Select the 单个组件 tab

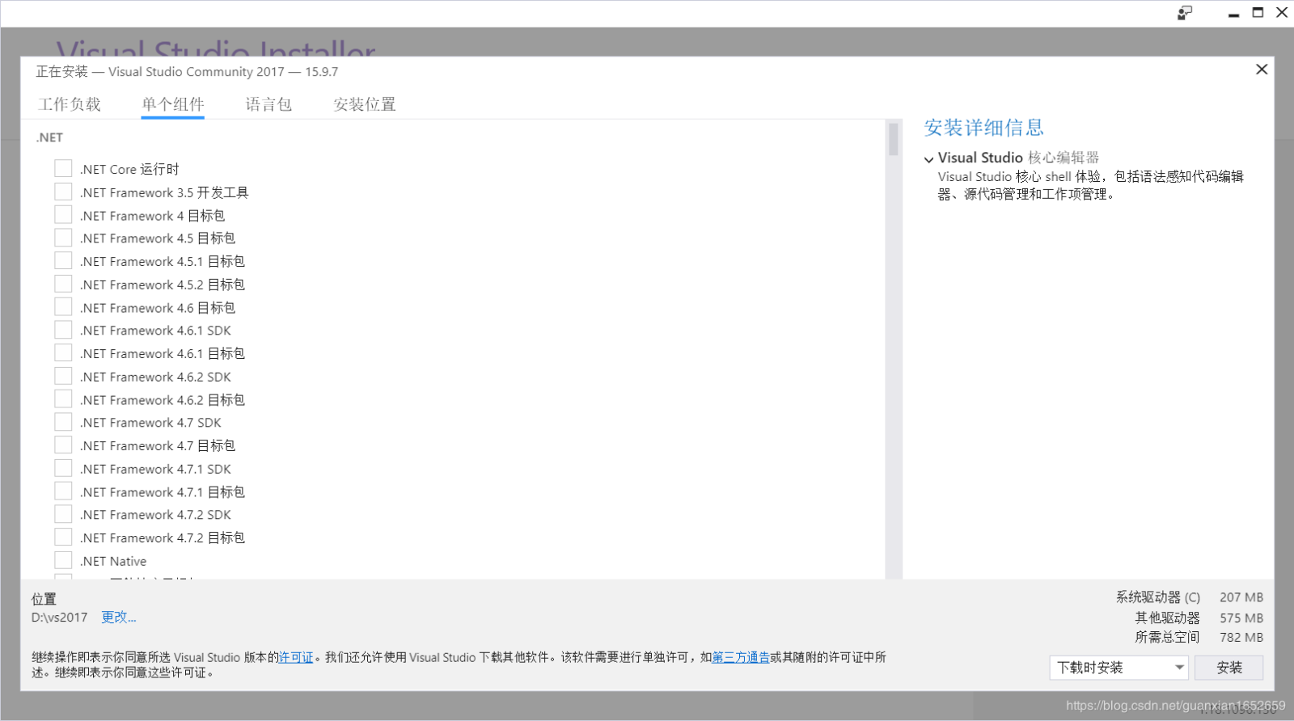(x=173, y=104)
